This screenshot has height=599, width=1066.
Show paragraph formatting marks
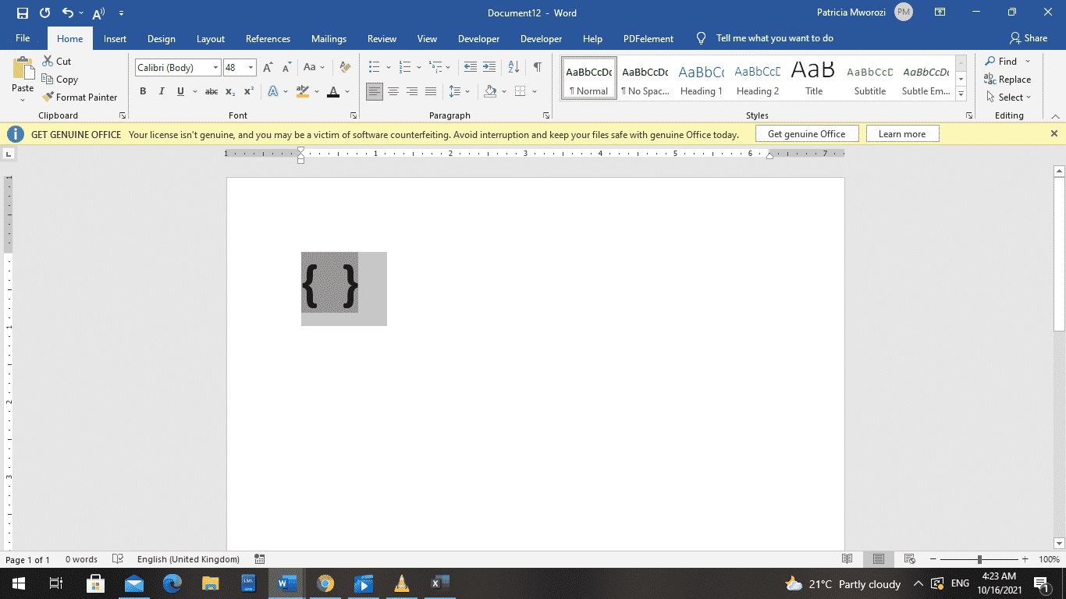pos(536,67)
